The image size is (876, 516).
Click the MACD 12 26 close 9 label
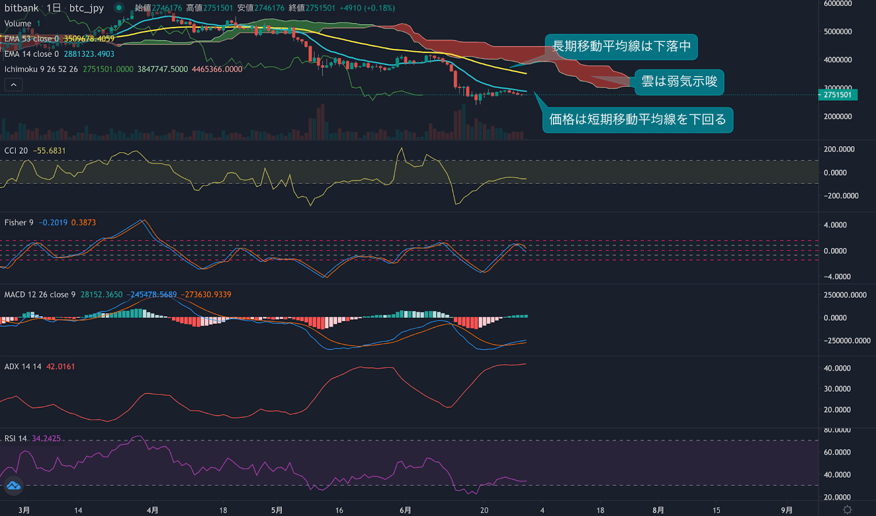(39, 294)
